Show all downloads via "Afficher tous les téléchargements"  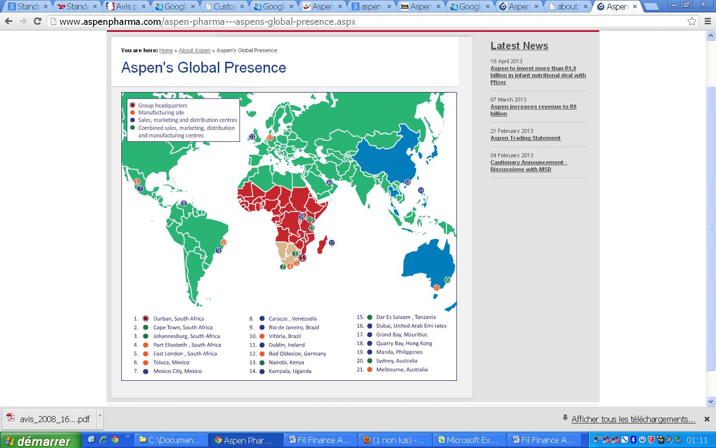click(633, 419)
